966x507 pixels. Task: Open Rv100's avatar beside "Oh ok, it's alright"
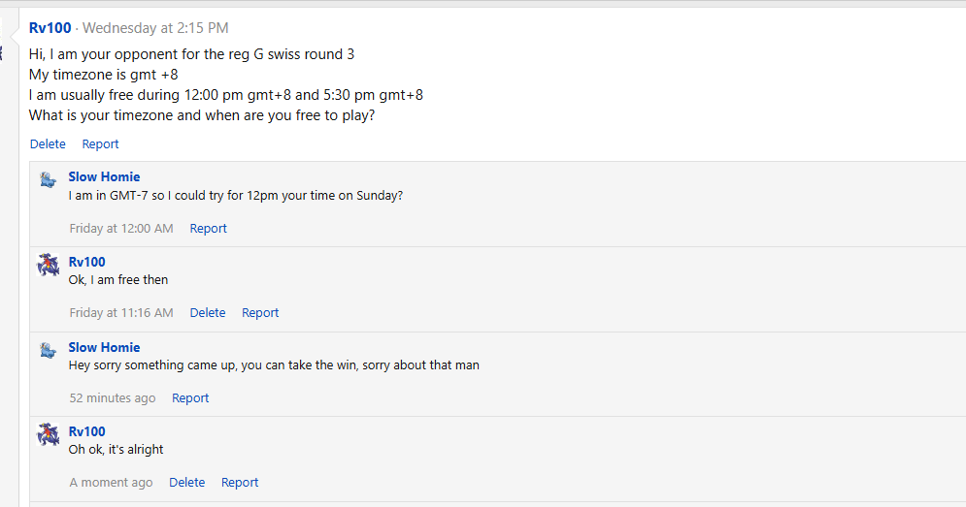point(48,434)
